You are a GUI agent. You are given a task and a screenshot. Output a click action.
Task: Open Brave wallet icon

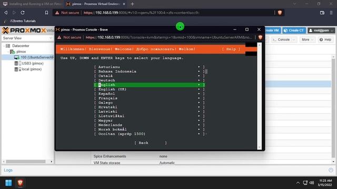click(x=322, y=13)
